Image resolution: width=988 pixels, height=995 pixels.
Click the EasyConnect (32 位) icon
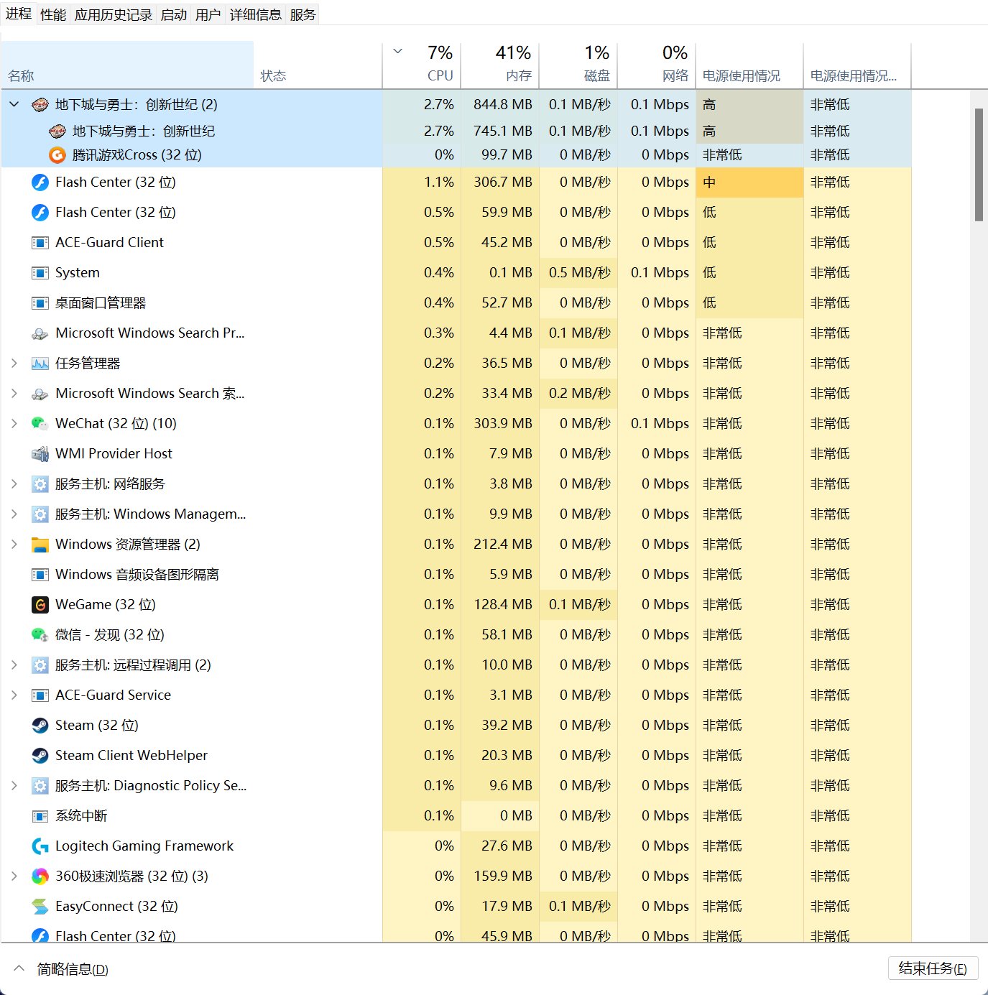(x=40, y=907)
